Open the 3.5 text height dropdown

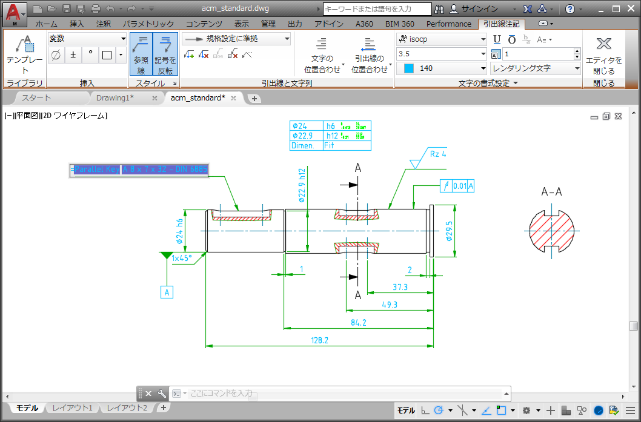pos(442,54)
